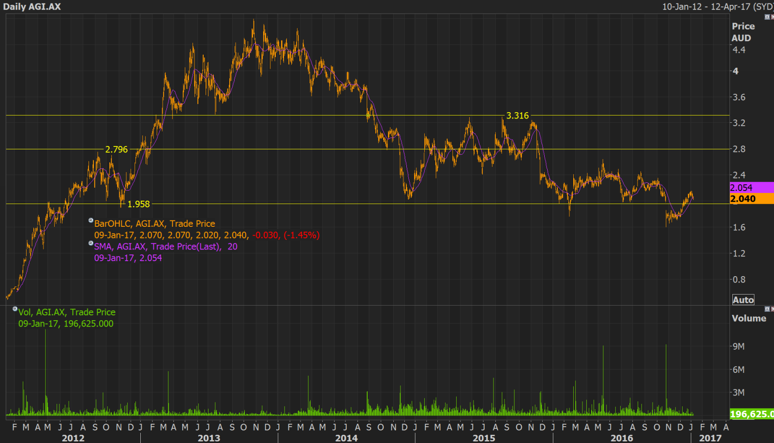This screenshot has height=443, width=774.
Task: Click the SMA period value 20
Action: 233,247
